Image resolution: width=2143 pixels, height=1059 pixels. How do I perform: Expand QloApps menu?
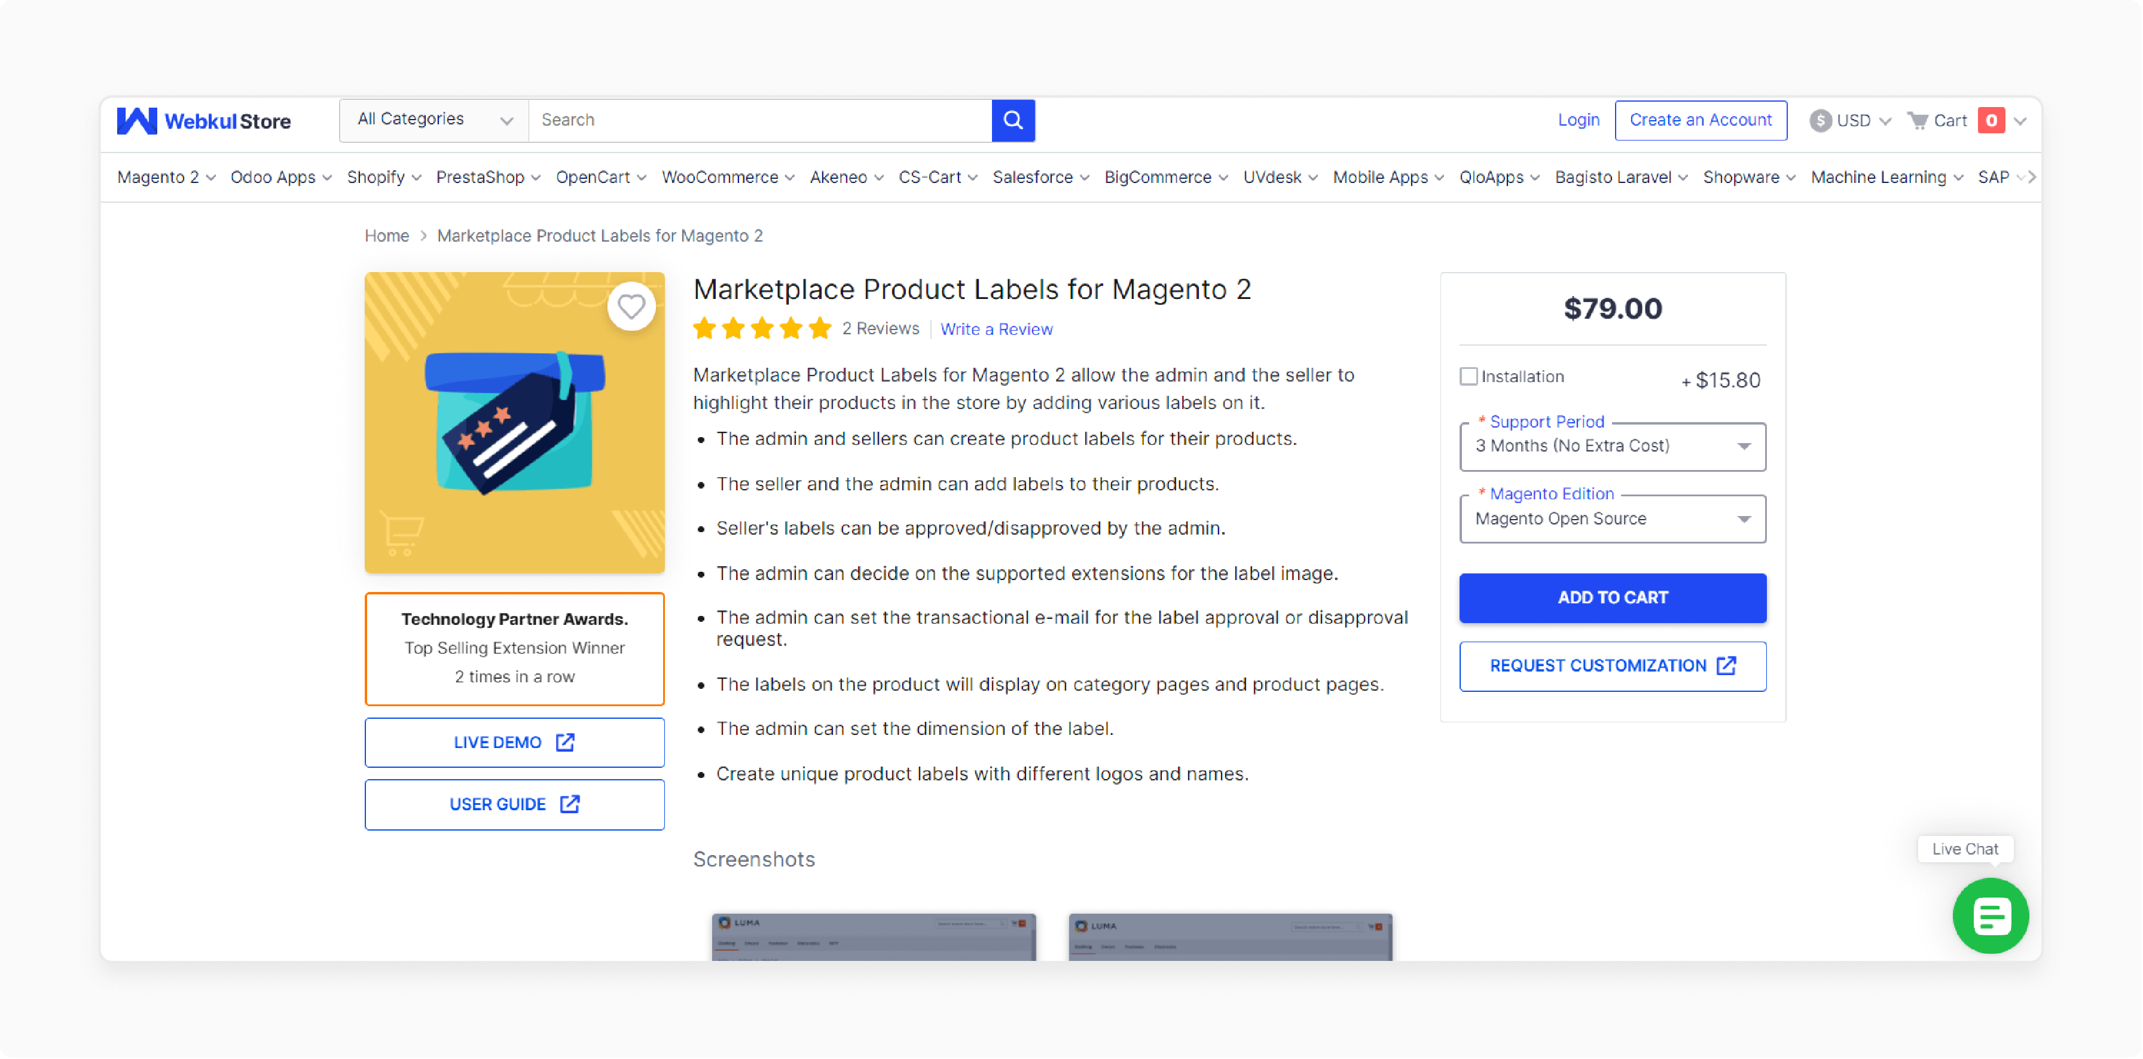(1499, 177)
